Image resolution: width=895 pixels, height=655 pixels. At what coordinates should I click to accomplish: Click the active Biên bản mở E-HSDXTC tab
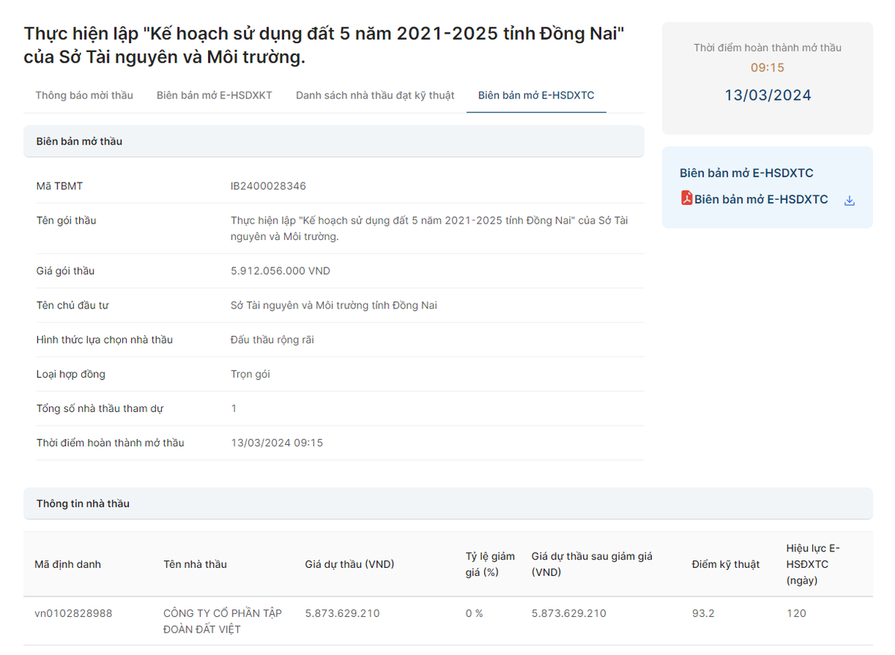[x=536, y=95]
